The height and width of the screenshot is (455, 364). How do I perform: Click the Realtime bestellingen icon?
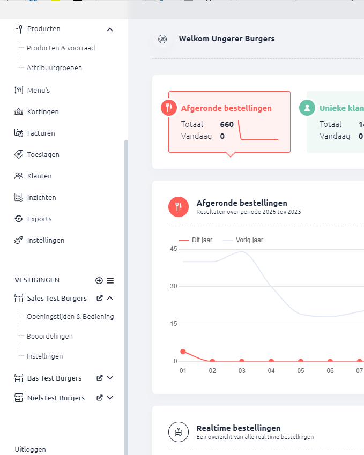[179, 431]
